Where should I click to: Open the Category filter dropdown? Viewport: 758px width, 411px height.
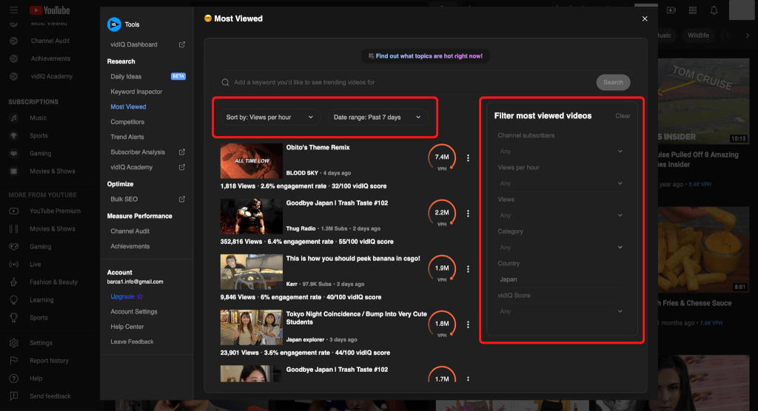(560, 248)
